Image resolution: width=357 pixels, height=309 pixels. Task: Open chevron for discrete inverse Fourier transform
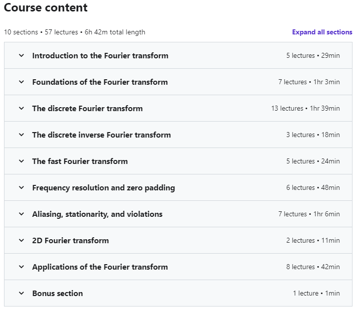tap(21, 135)
